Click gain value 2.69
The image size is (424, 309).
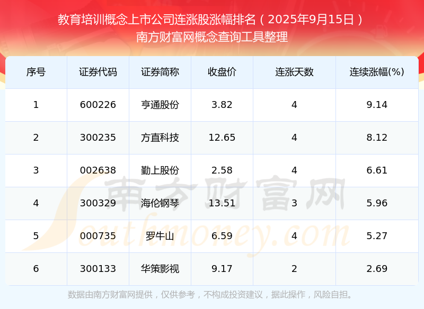(x=377, y=269)
